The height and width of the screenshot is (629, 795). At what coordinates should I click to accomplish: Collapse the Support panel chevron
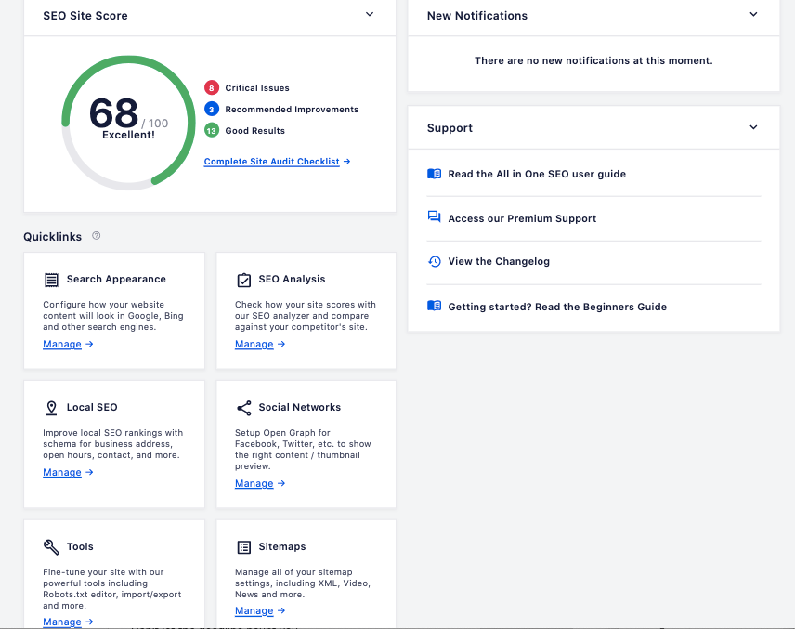click(753, 127)
